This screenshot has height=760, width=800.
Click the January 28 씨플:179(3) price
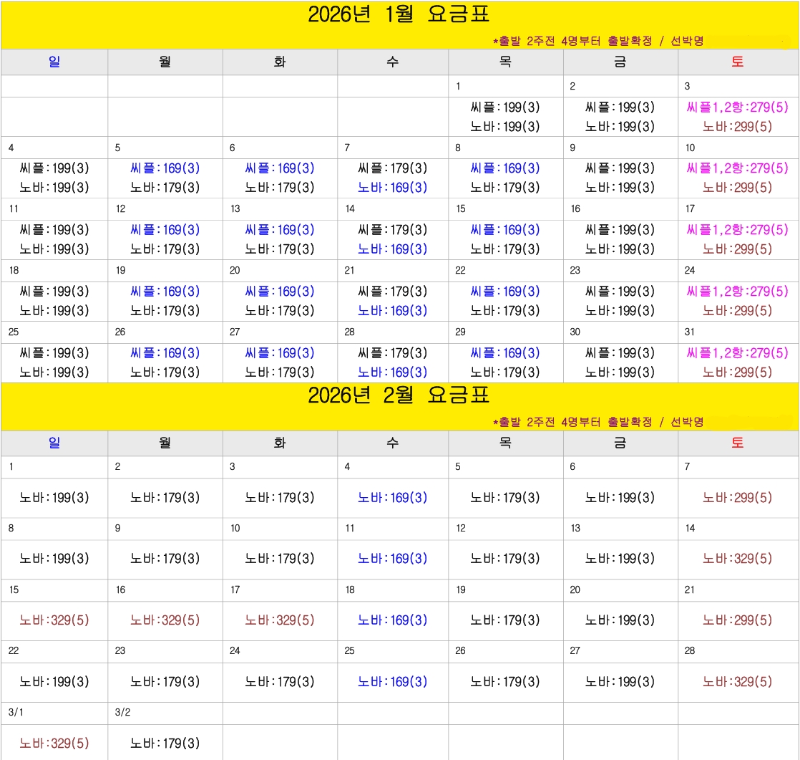[392, 353]
